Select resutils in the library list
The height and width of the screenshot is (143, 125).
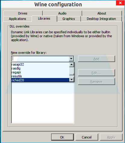[40, 76]
